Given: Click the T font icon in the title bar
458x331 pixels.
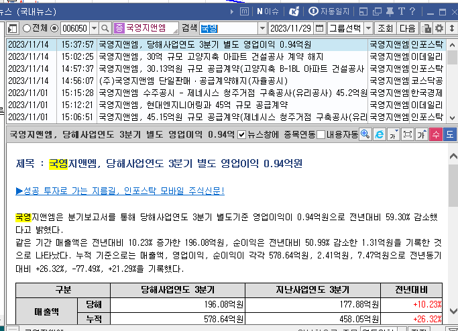Looking at the screenshot, I should (x=401, y=11).
